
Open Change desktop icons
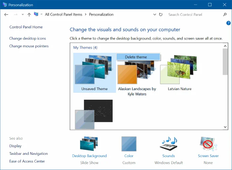(28, 38)
